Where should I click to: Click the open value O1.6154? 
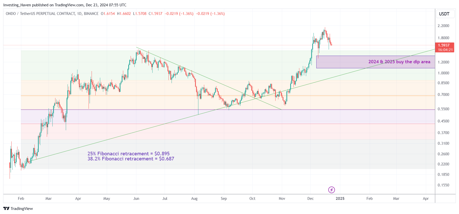point(108,14)
